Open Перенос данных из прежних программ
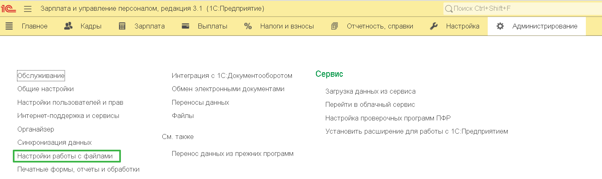 (x=233, y=153)
